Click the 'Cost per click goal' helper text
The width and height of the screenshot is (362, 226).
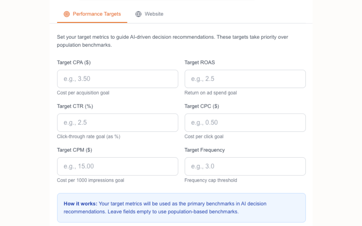[x=203, y=137]
